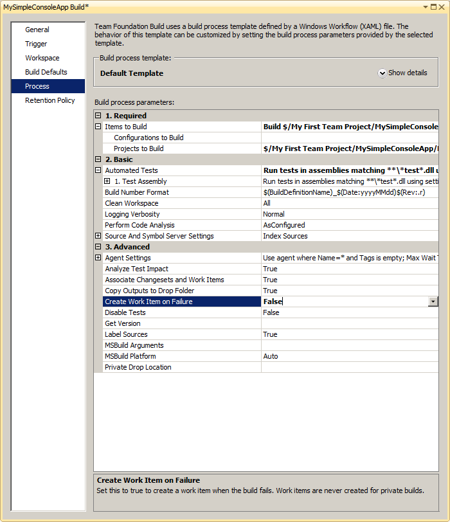Select the Perform Code Analysis row

pos(182,225)
